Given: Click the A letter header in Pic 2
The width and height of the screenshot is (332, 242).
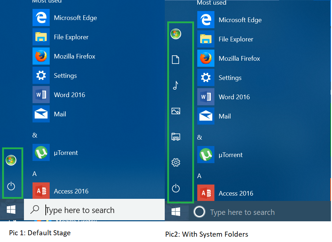Looking at the screenshot, I should [199, 176].
